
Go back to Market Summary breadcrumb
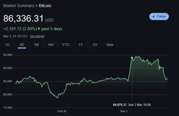pyautogui.click(x=19, y=6)
